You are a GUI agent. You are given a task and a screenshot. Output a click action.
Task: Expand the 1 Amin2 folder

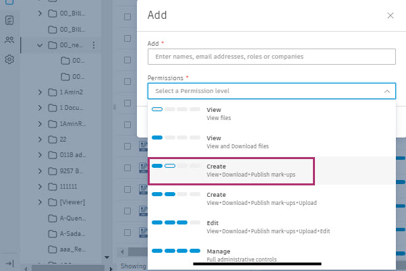tap(40, 92)
